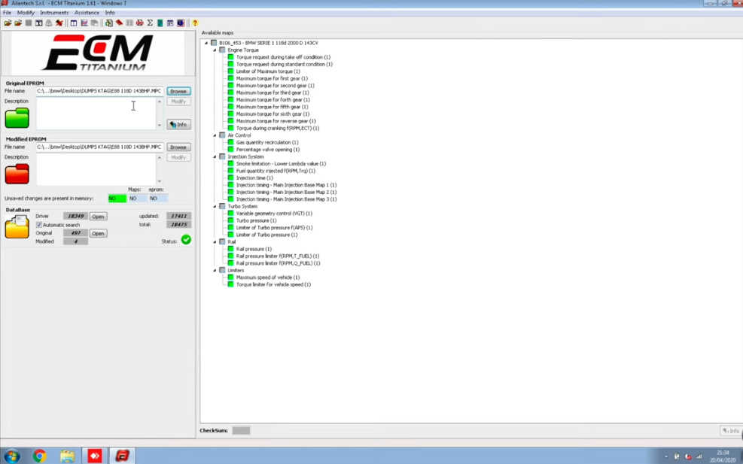The image size is (743, 464).
Task: Click the Original description up arrow
Action: [x=160, y=102]
